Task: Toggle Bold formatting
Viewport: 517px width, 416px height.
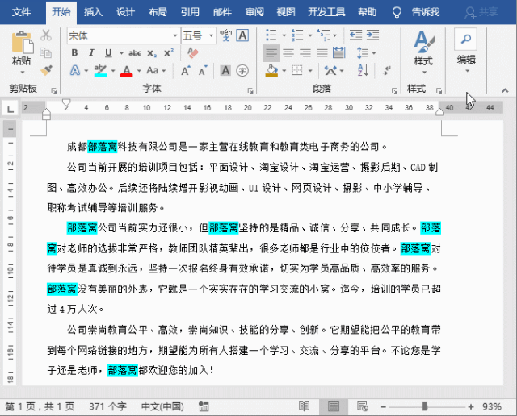Action: pyautogui.click(x=75, y=53)
